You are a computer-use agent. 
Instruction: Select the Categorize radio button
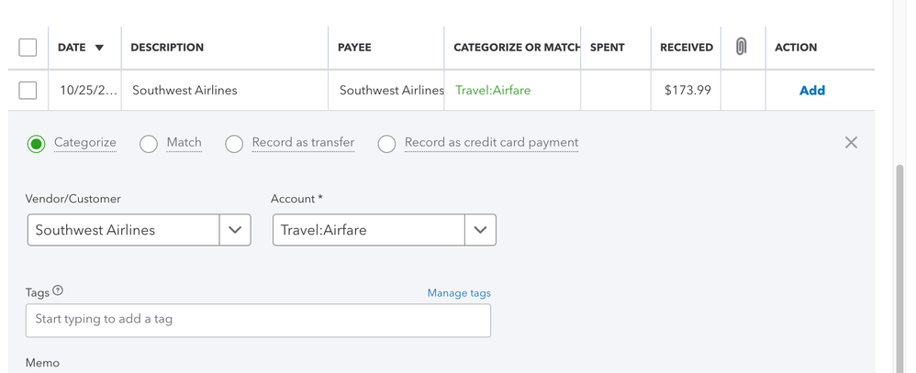click(x=36, y=144)
